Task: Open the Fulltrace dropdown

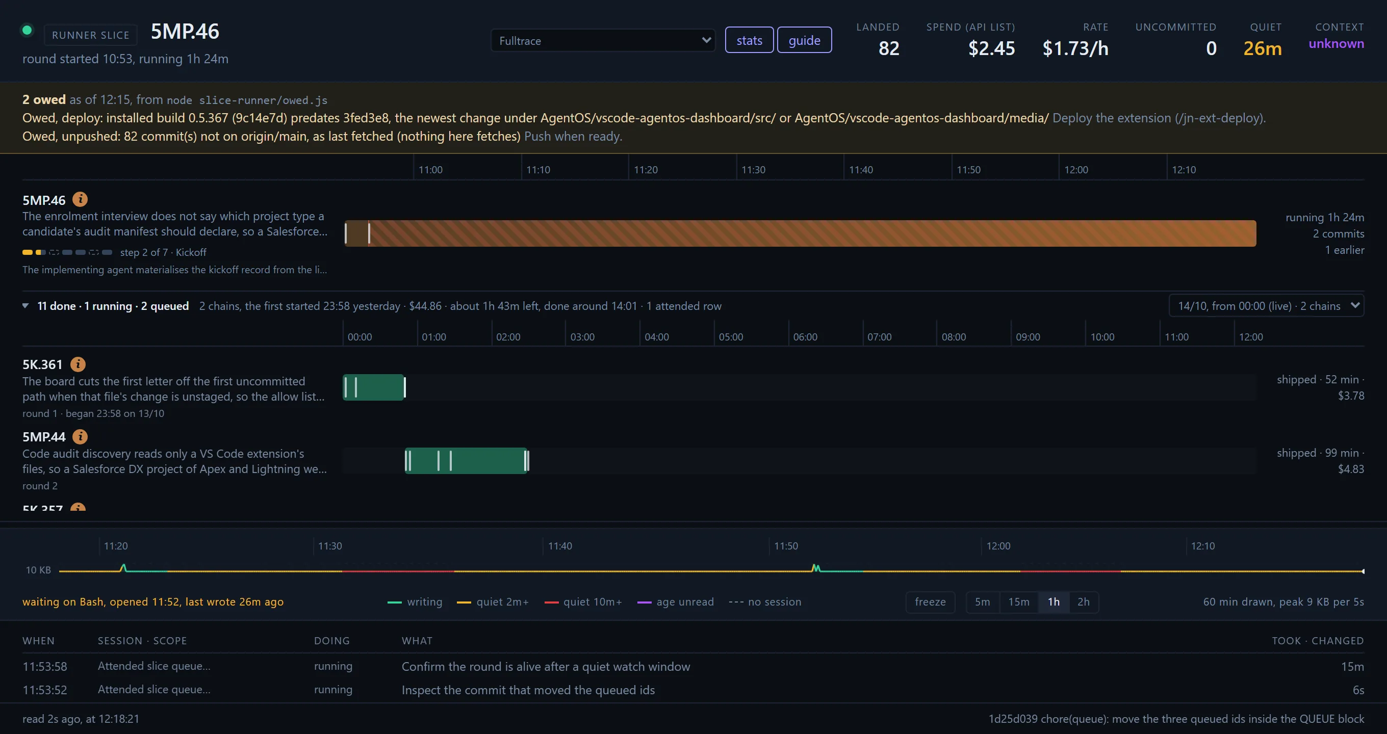Action: [x=603, y=40]
